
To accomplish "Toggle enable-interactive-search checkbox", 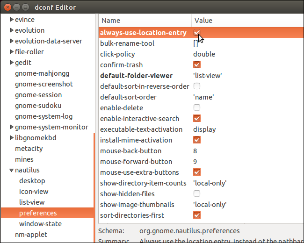I will (196, 118).
